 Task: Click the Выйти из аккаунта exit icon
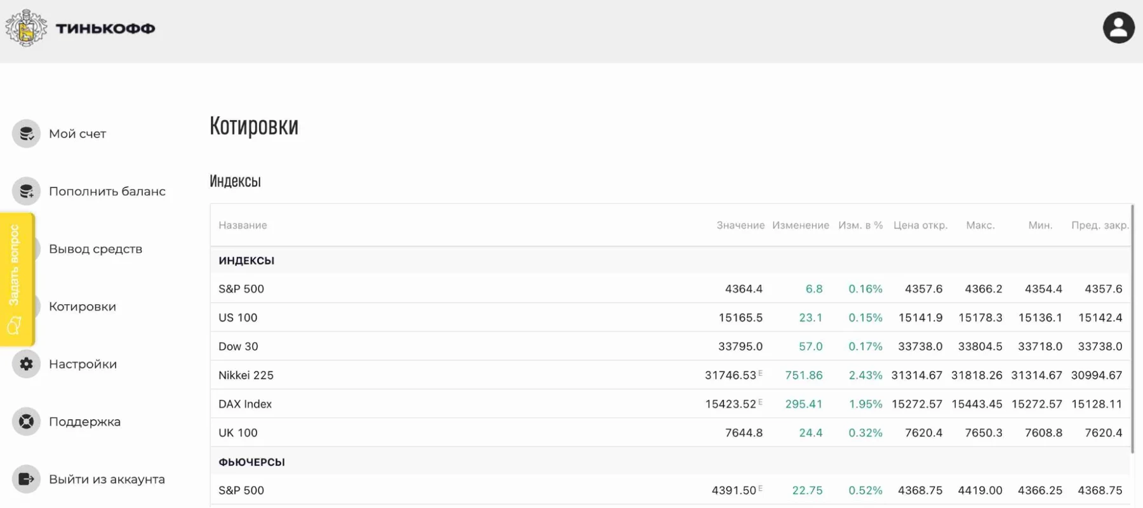(26, 479)
